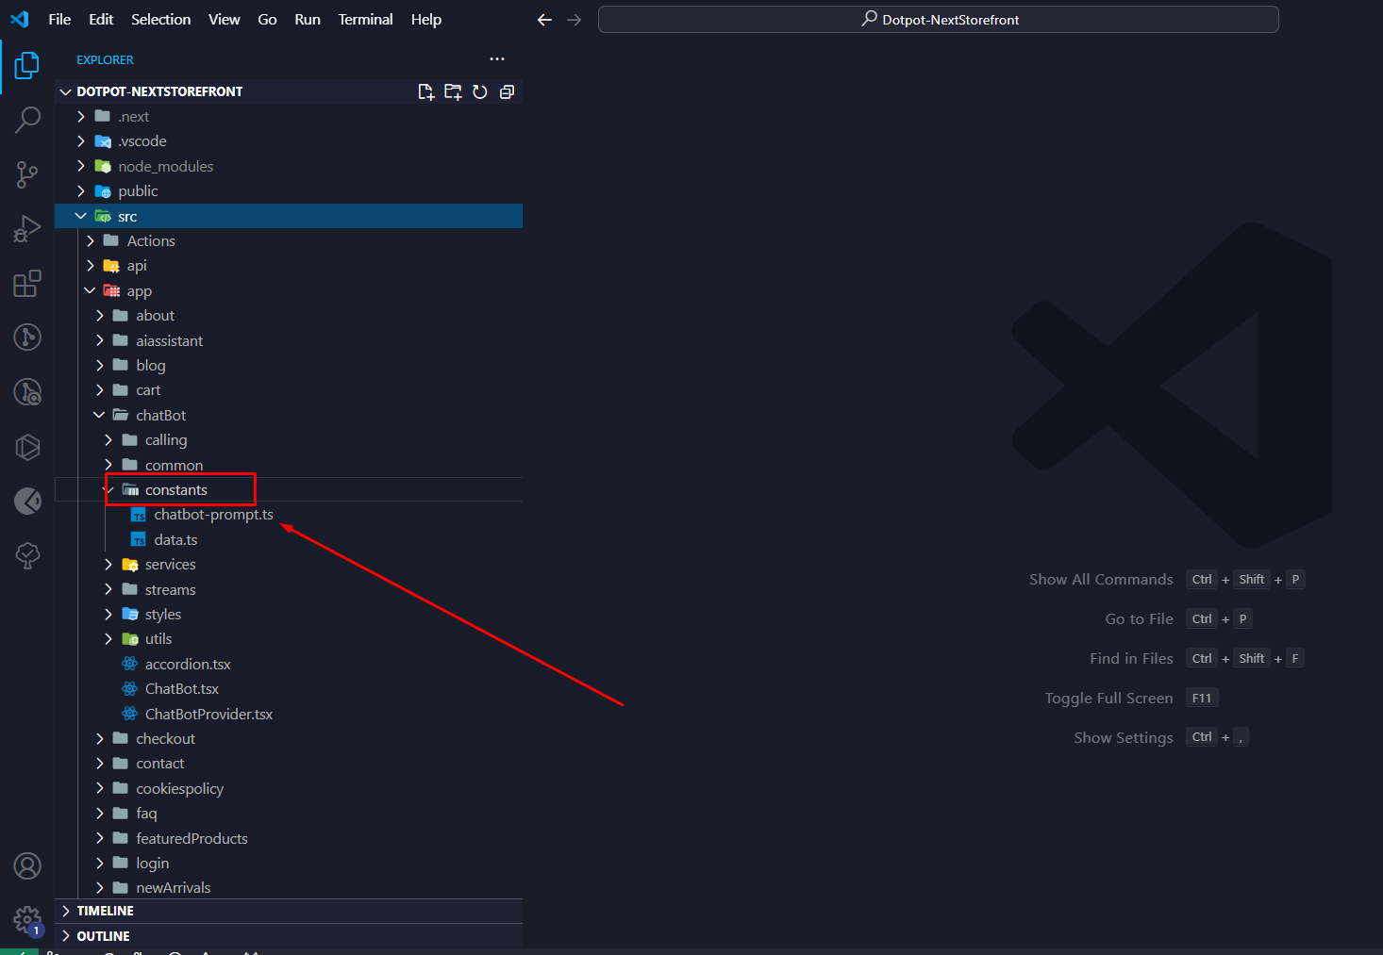Image resolution: width=1383 pixels, height=955 pixels.
Task: Collapse the DOTPOT-NEXTSTOREFRONT root section
Action: (289, 91)
